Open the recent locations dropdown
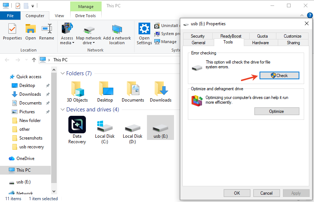The width and height of the screenshot is (314, 202). click(x=26, y=60)
